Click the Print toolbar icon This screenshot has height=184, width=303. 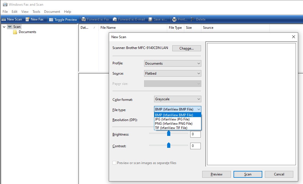click(174, 19)
